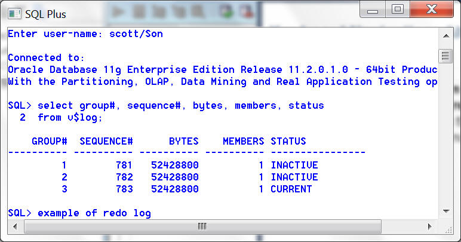Click the horizontal scrollbar left arrow
Screen dimensions: 461x242
coord(16,226)
